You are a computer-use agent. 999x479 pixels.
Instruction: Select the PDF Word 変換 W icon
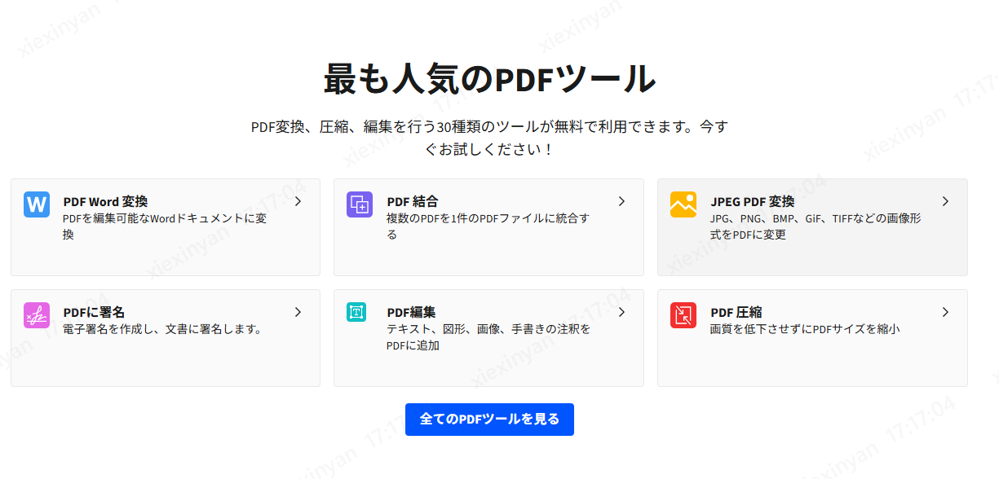[36, 206]
